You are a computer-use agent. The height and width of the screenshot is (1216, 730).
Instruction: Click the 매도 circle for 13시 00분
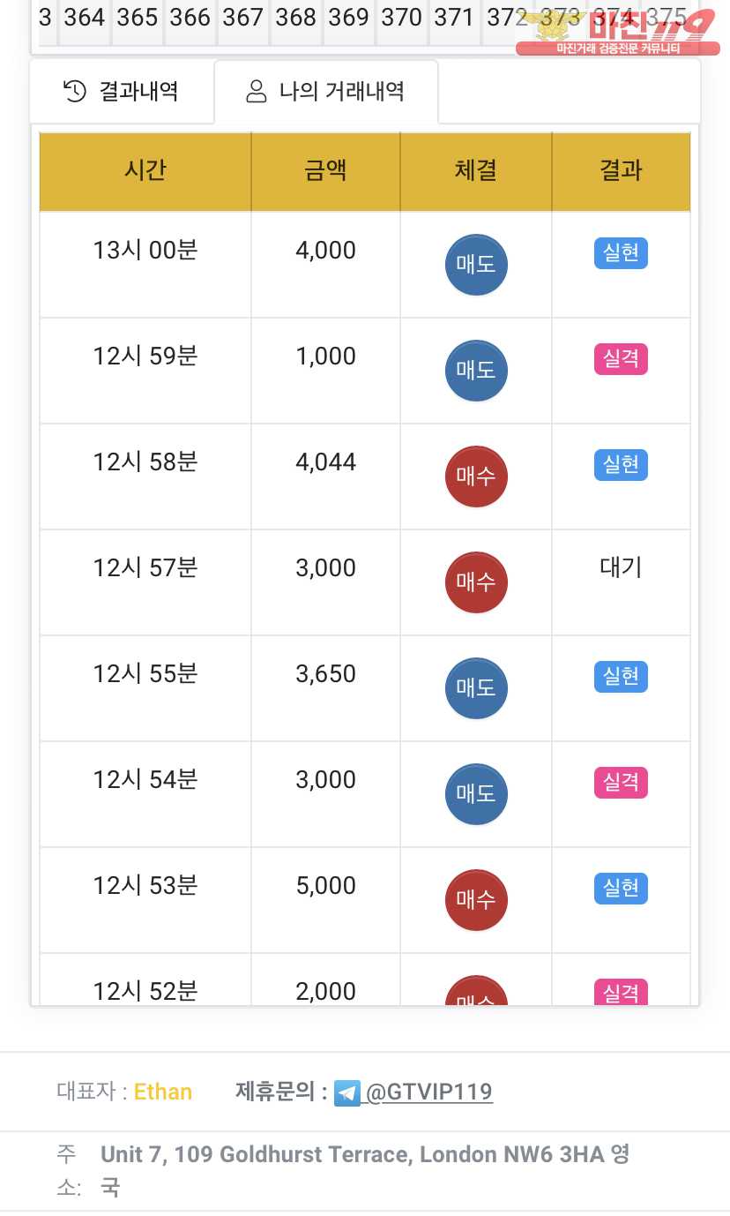tap(476, 264)
